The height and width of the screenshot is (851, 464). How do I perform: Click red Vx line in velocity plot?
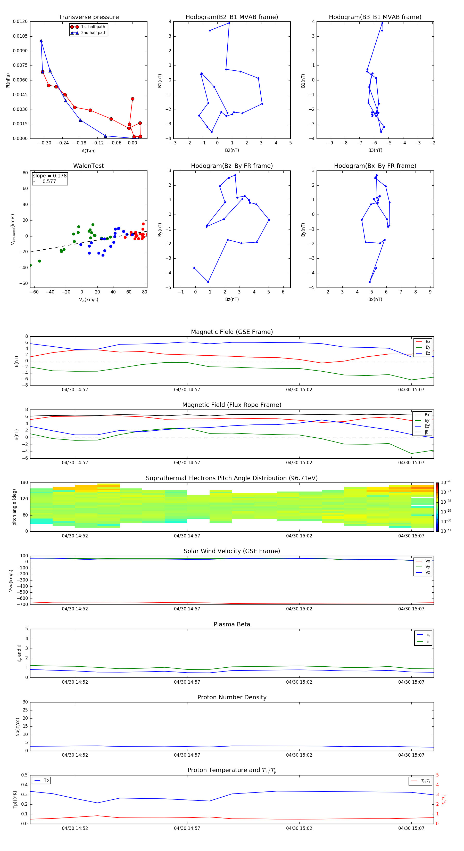(x=231, y=603)
